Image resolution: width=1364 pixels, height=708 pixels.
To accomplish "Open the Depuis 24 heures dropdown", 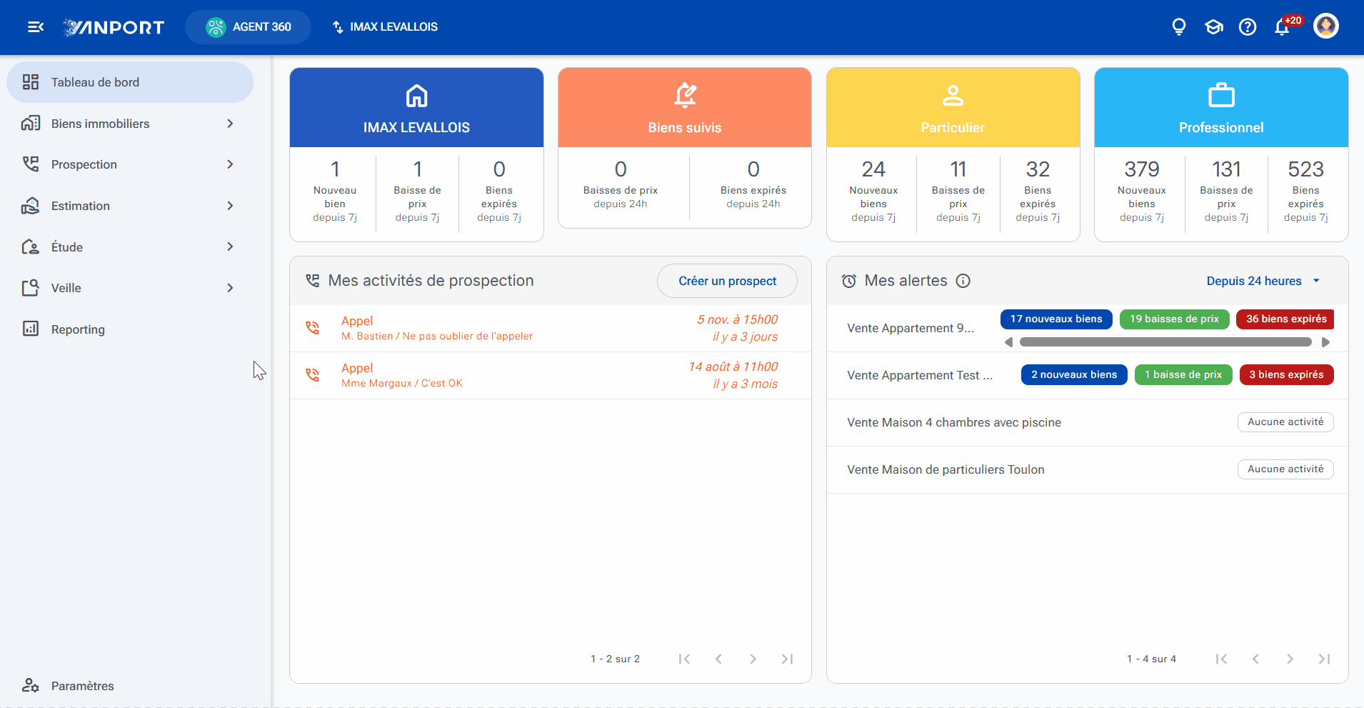I will click(1263, 281).
